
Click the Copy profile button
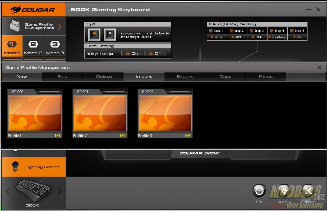225,76
